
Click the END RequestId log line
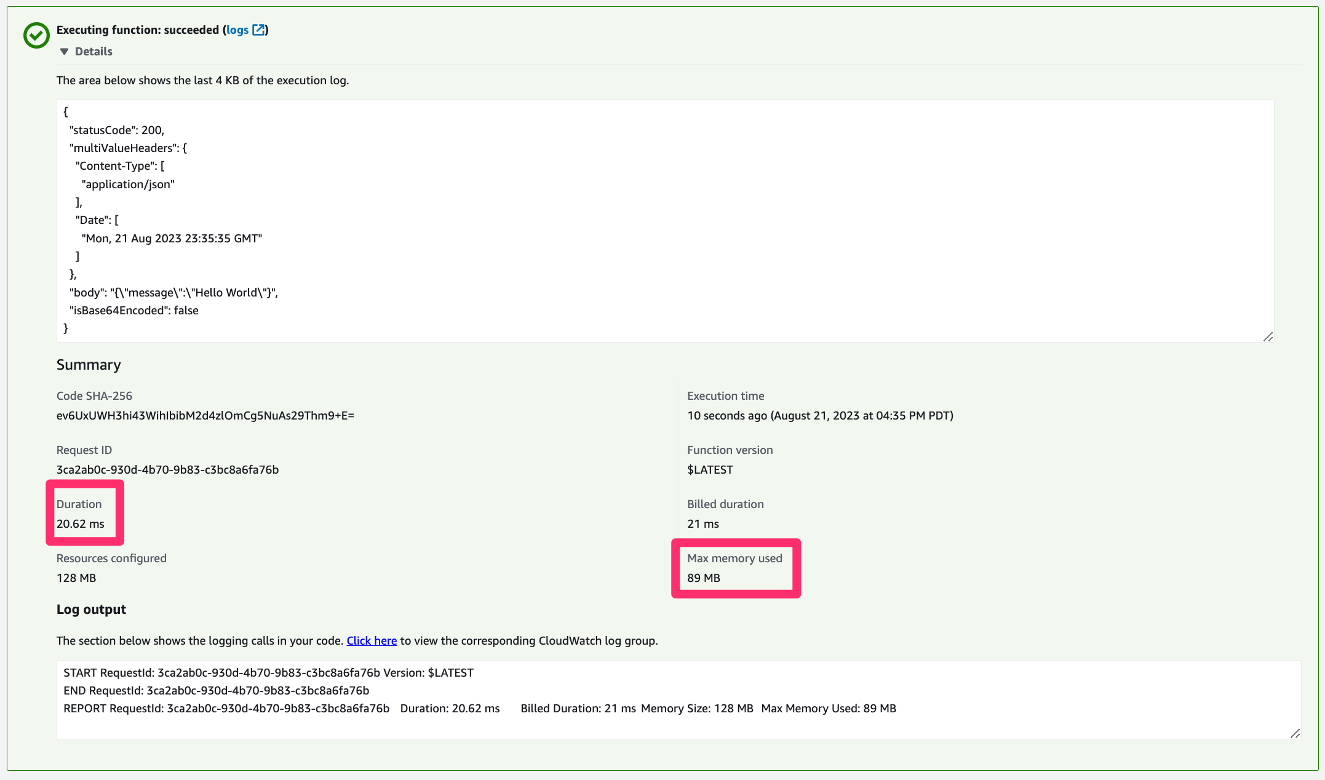coord(216,690)
